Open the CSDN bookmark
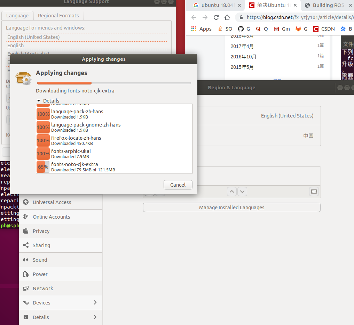The height and width of the screenshot is (325, 354). point(324,29)
